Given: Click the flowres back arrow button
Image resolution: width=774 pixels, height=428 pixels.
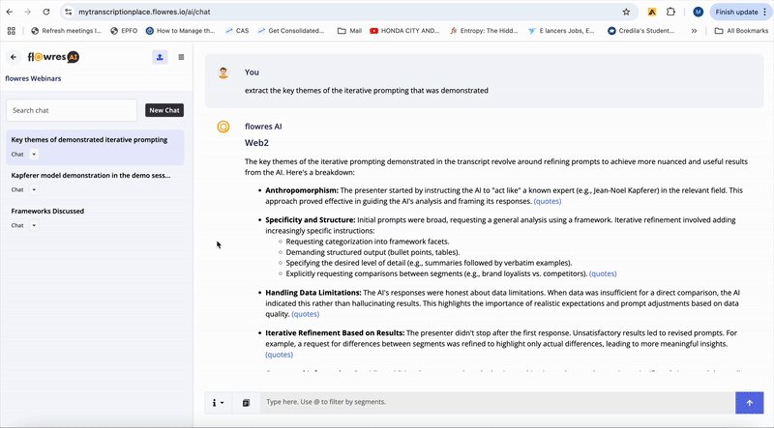Looking at the screenshot, I should tap(14, 57).
